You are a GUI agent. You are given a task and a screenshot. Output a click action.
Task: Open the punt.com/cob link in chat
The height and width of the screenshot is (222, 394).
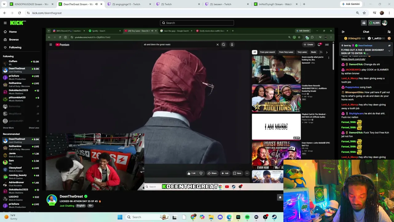(x=353, y=59)
